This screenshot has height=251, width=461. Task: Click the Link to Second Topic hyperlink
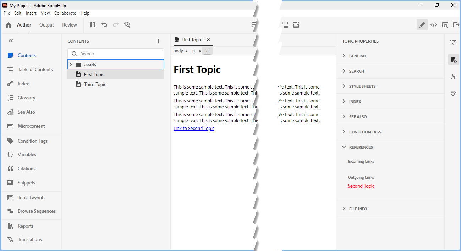point(194,129)
